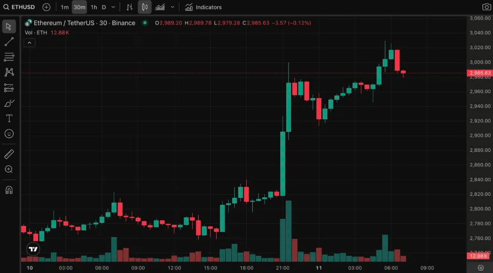Click the 12.88K value in the volume legend
This screenshot has height=273, width=493.
60,33
